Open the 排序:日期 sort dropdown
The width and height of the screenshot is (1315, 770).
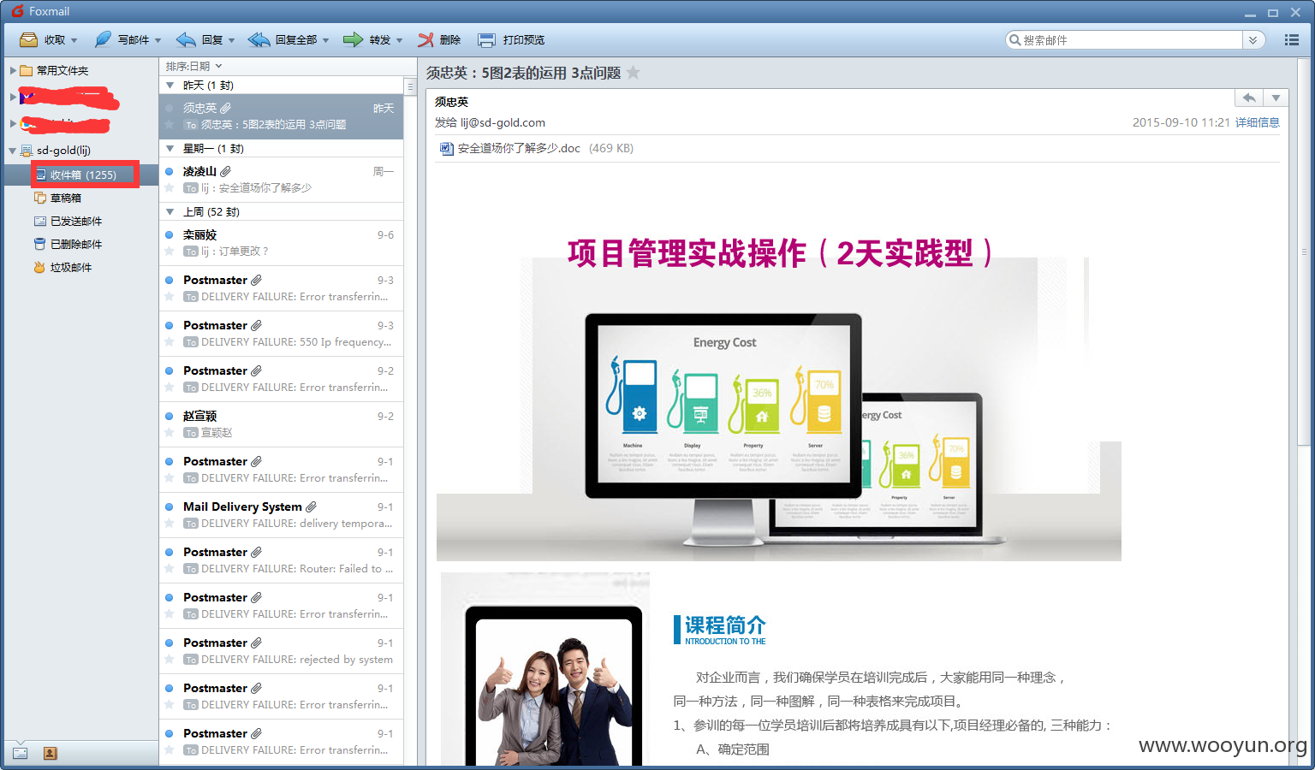pyautogui.click(x=193, y=66)
